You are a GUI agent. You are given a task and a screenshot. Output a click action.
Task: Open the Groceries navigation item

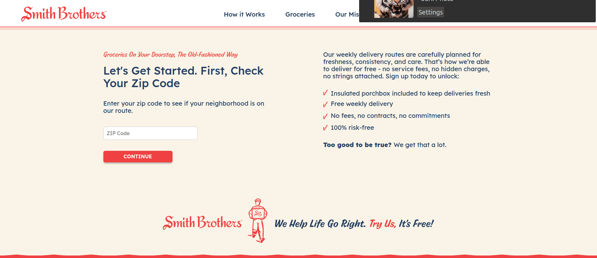coord(300,14)
